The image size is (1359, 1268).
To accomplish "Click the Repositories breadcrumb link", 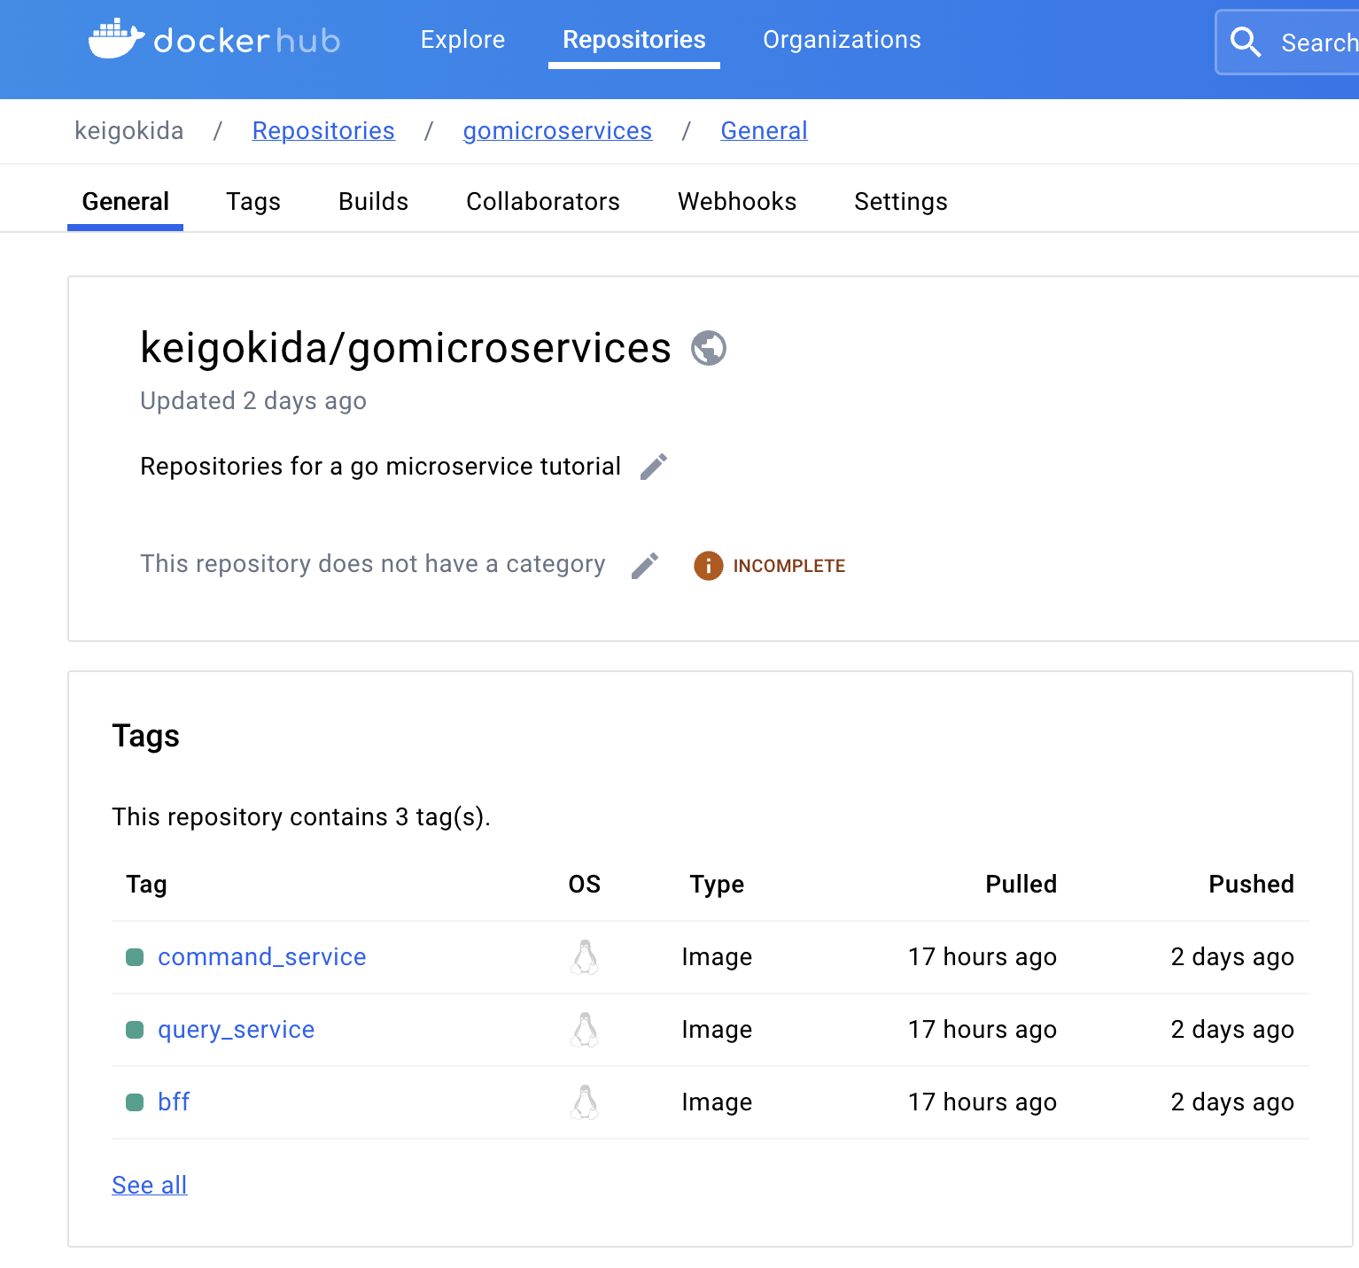I will point(323,131).
